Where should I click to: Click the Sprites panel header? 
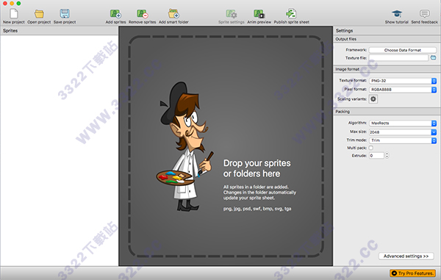click(x=59, y=31)
